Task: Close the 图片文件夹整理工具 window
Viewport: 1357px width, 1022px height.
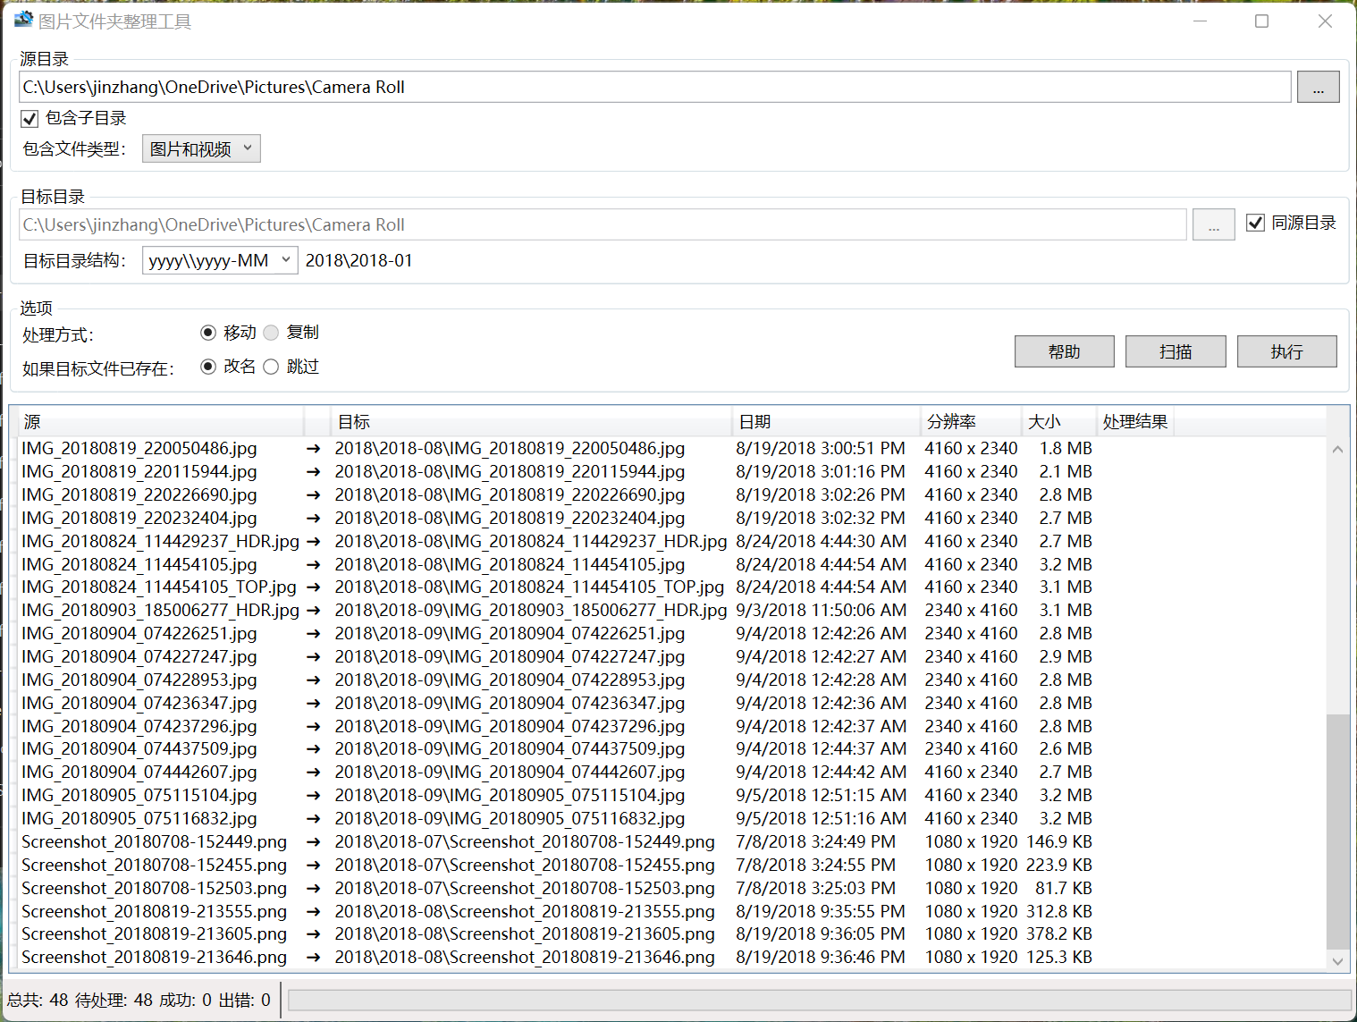Action: [x=1325, y=21]
